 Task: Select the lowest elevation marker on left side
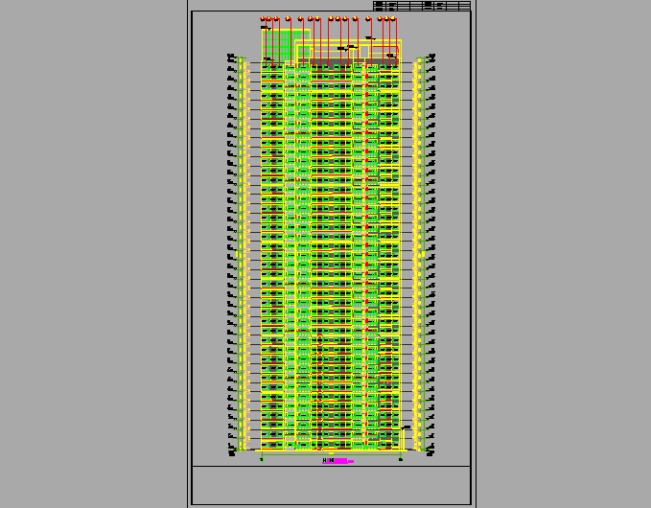(x=231, y=451)
